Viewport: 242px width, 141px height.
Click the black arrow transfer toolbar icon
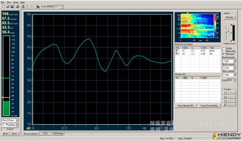pos(23,7)
